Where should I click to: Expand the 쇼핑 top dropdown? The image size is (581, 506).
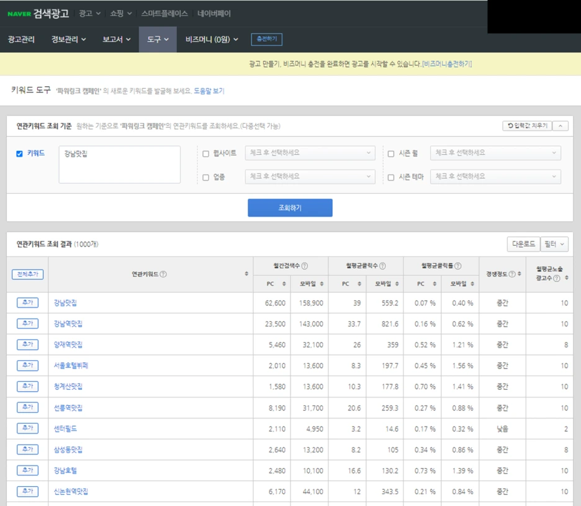(121, 13)
